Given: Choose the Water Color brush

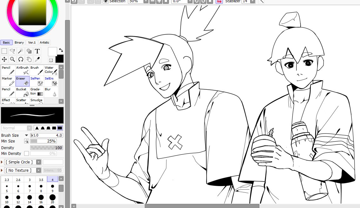Looking at the screenshot, I should point(51,70).
